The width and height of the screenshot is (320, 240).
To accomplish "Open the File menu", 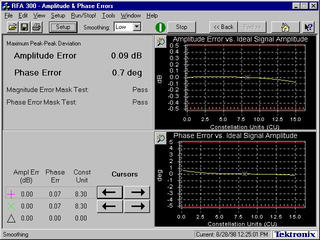I will click(x=8, y=15).
